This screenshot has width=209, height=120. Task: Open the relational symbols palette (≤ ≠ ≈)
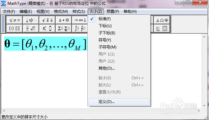click(x=14, y=20)
